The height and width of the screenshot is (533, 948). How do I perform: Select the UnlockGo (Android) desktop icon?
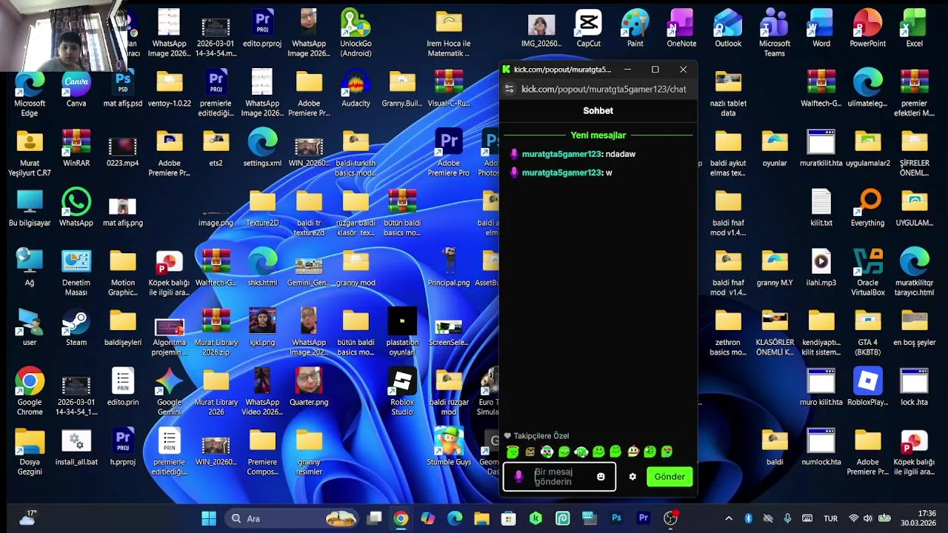click(x=355, y=33)
